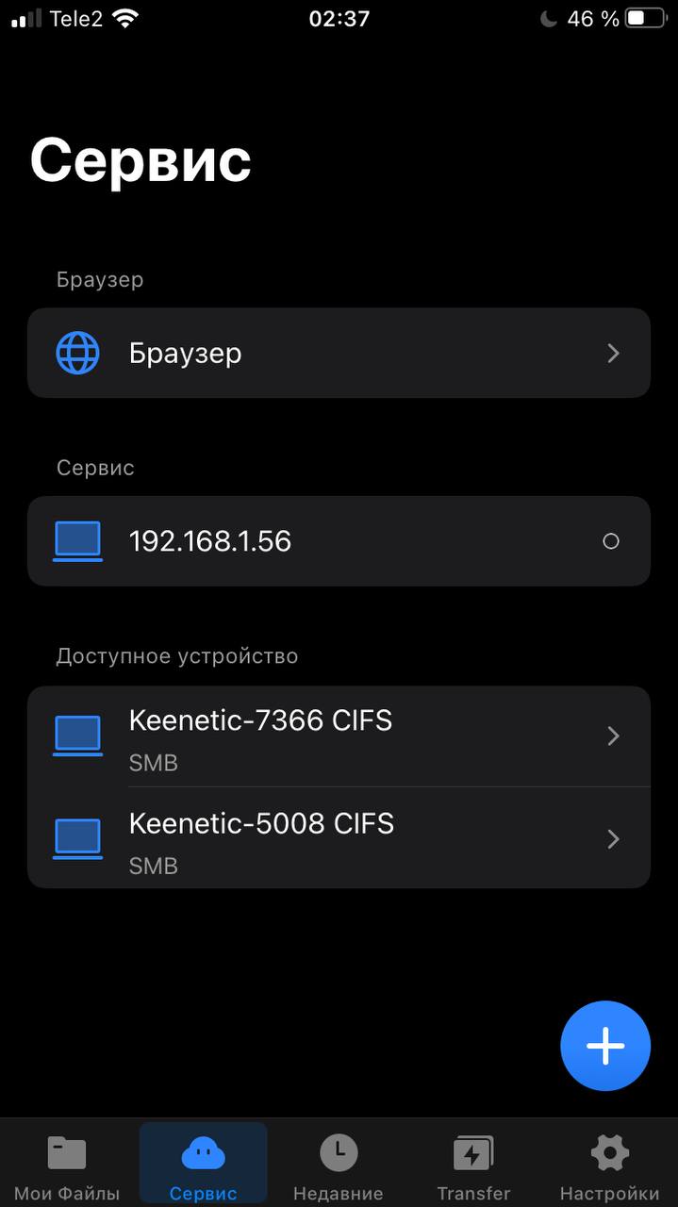678x1207 pixels.
Task: Select the Сервис cloud tab
Action: [203, 1166]
